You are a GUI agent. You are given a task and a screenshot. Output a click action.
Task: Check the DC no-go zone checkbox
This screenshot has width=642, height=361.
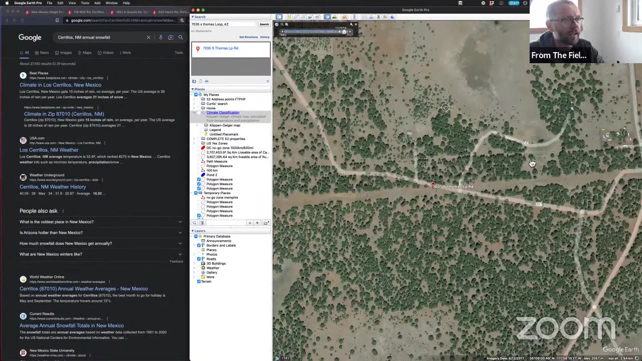pos(199,148)
